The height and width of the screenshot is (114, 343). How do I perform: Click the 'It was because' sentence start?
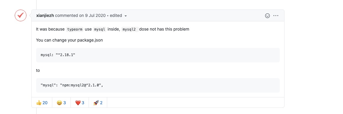(x=50, y=29)
